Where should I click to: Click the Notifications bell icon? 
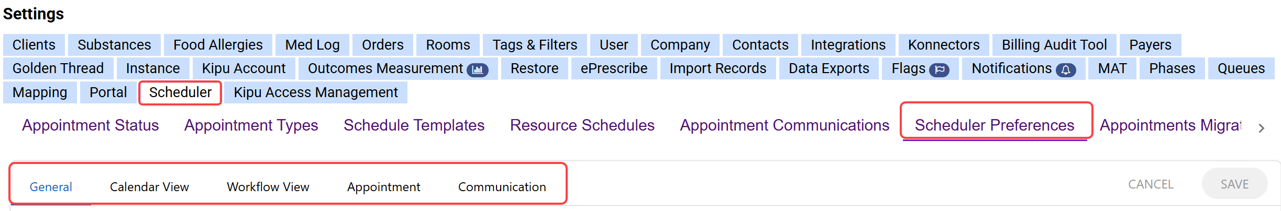(1065, 69)
